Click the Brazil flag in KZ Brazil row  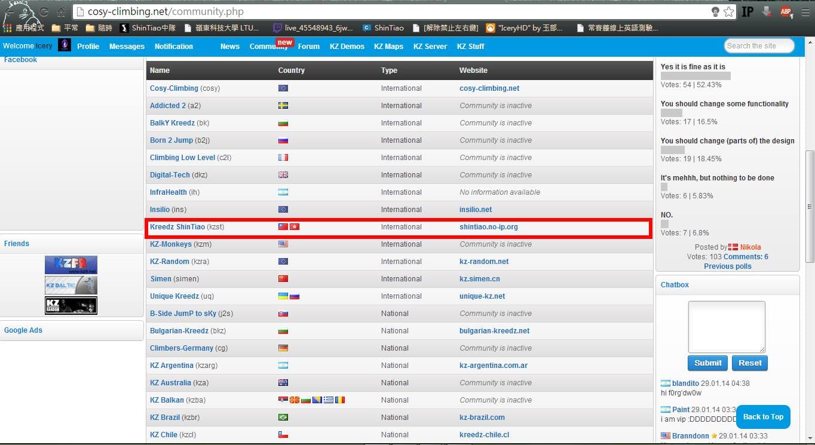pyautogui.click(x=283, y=418)
